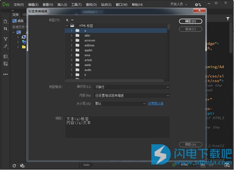234x170 pixels.
Task: Open the 换行符 line breaks dropdown
Action: 132,87
